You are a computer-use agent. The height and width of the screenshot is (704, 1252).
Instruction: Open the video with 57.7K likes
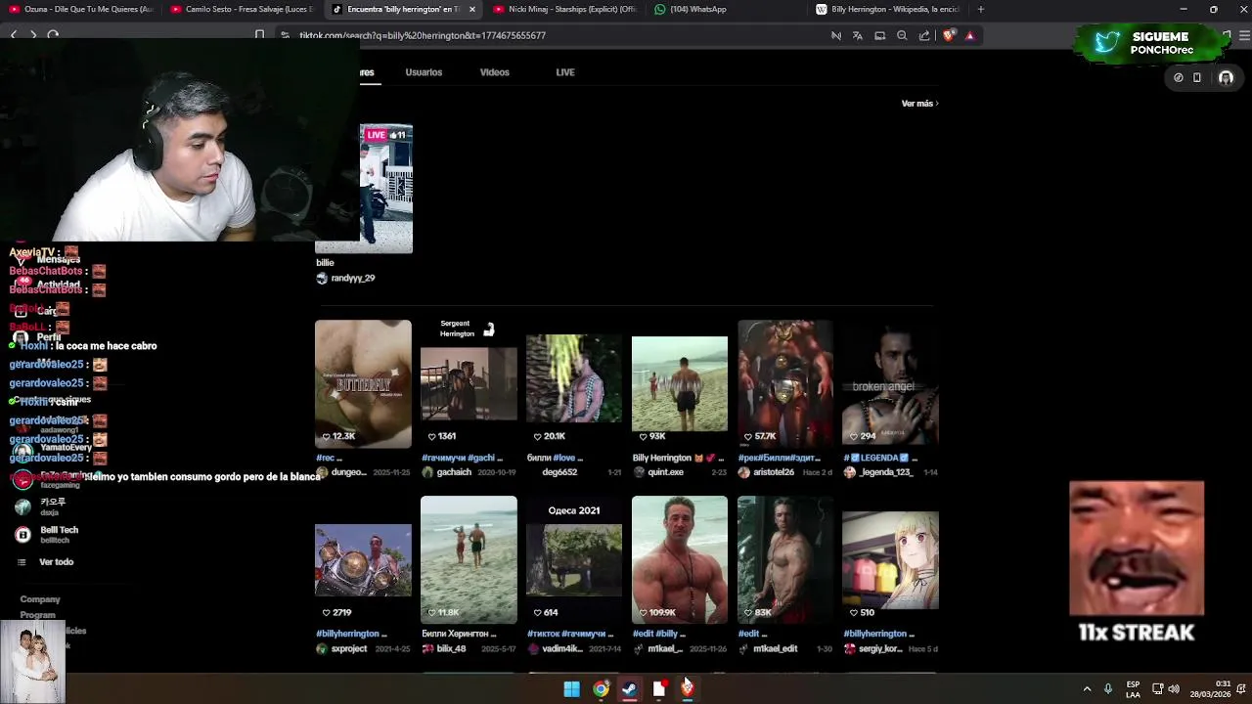[785, 384]
